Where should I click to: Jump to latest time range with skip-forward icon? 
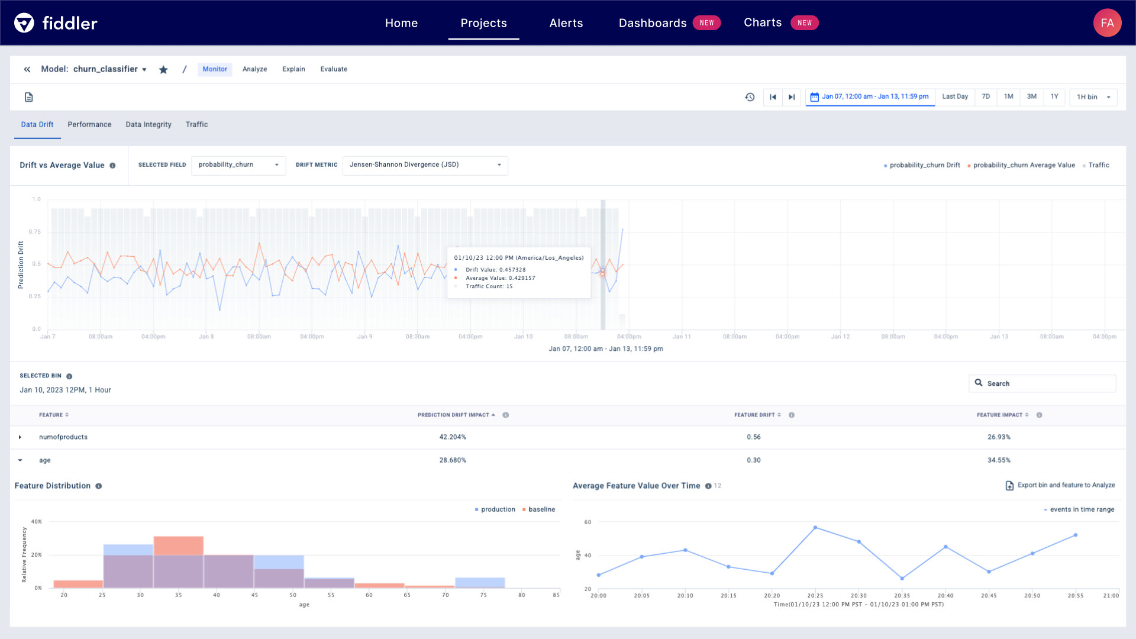coord(792,96)
